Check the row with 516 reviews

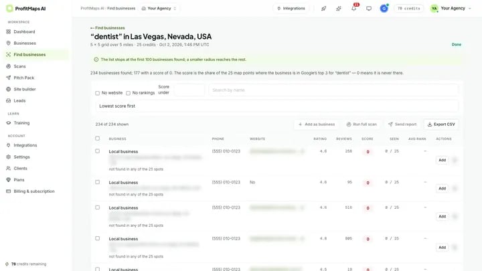98,207
